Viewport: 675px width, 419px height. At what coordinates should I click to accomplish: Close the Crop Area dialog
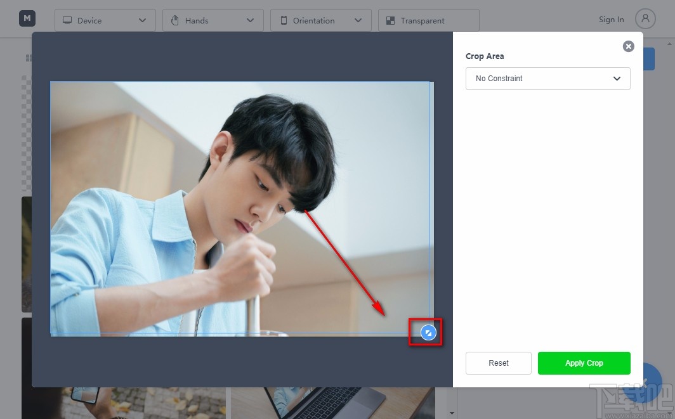(x=628, y=46)
